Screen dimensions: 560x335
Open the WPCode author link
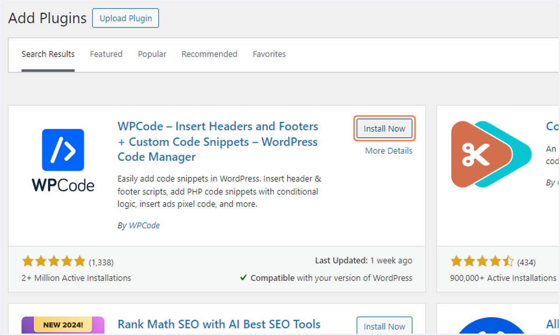click(144, 225)
